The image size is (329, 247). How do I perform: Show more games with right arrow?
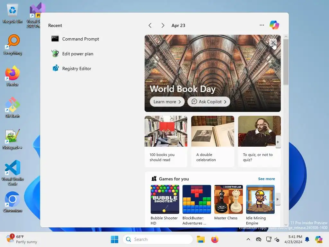point(278,199)
